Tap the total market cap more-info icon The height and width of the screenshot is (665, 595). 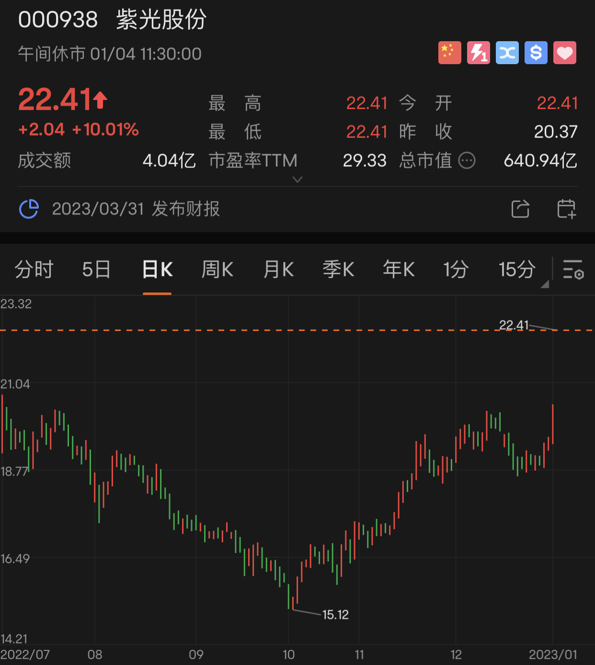(467, 160)
